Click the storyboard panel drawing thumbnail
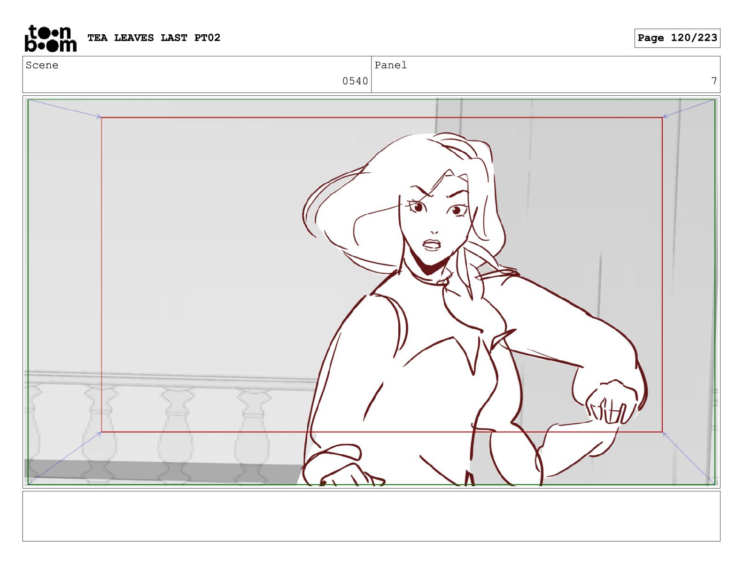744x575 pixels. (x=371, y=292)
